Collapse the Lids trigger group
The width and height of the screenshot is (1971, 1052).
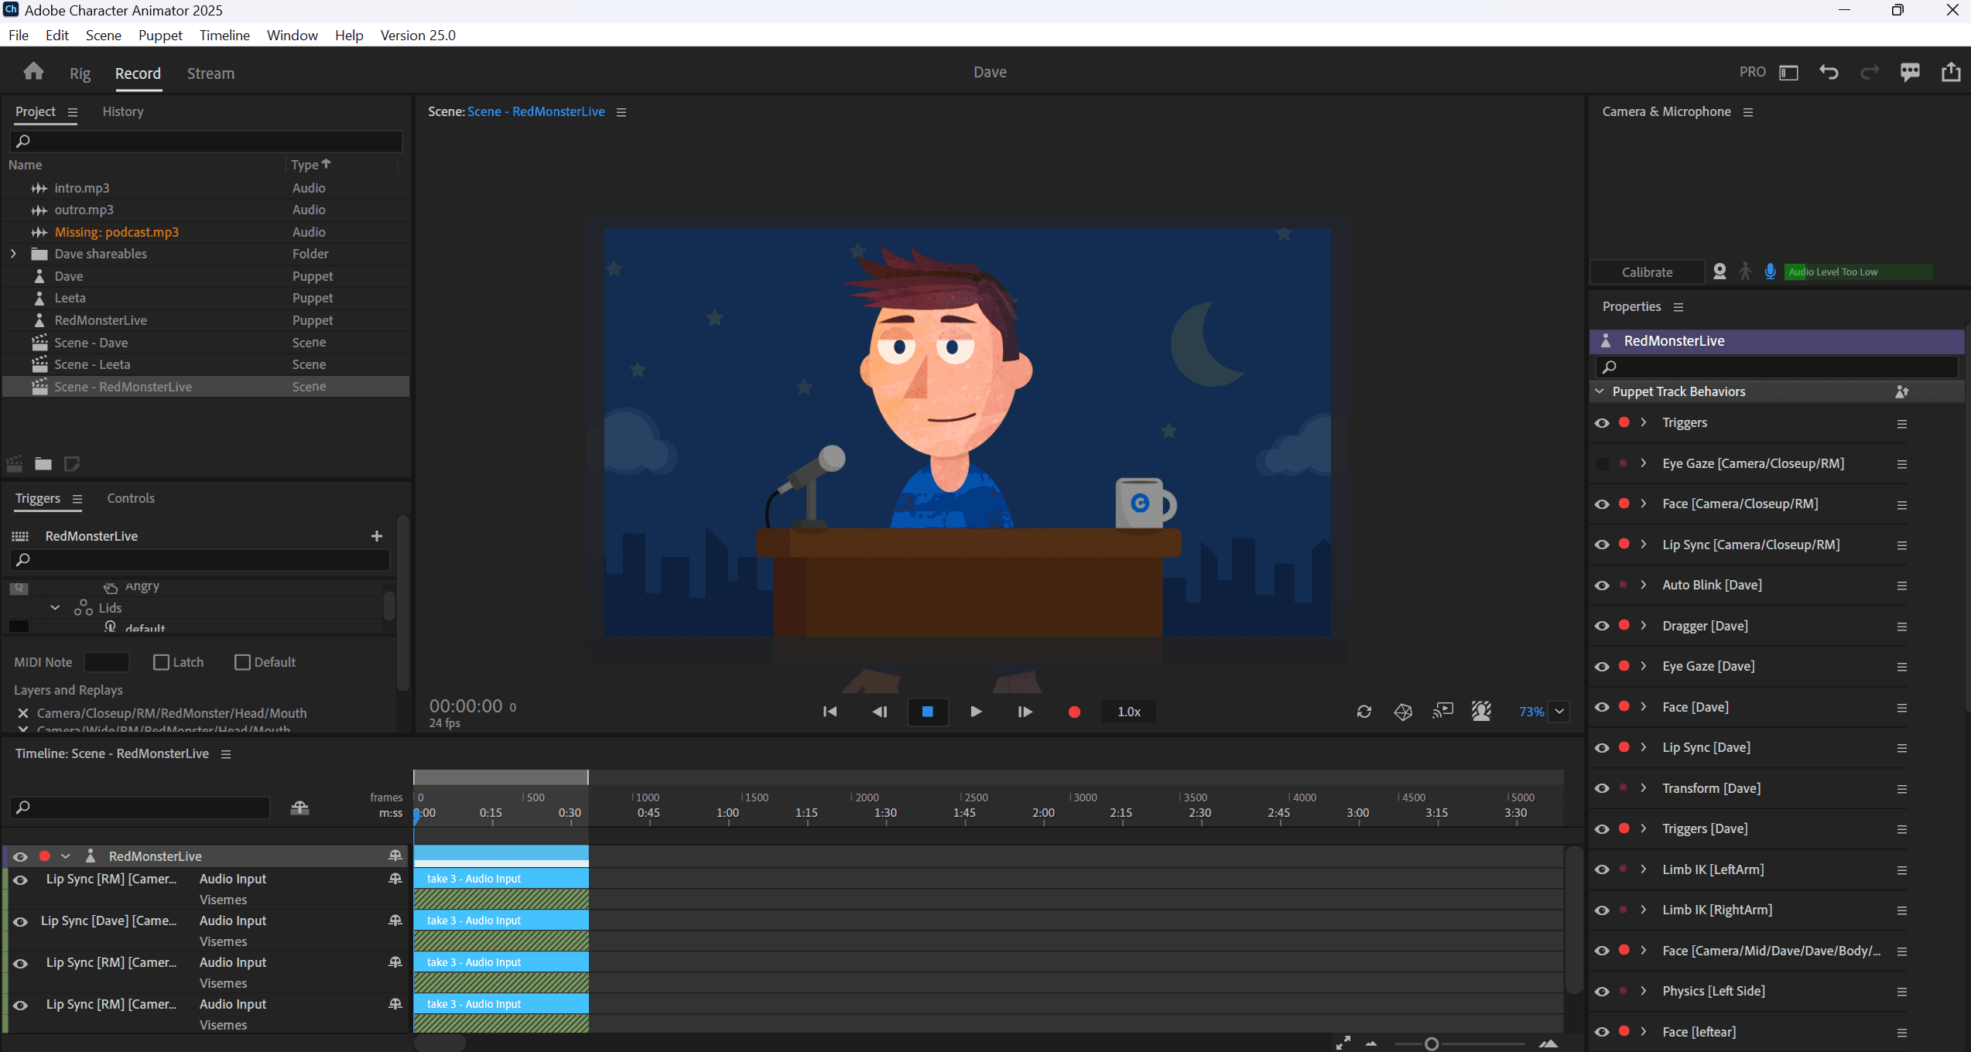point(55,608)
